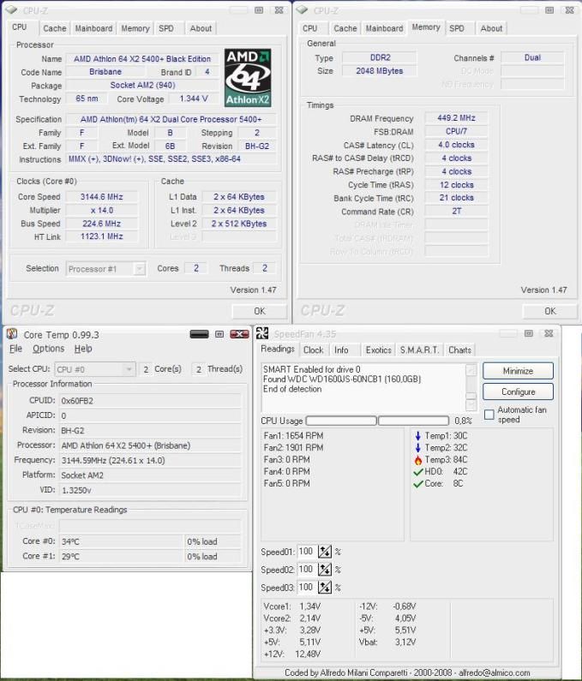Click the Speed03 percentage input field
The width and height of the screenshot is (582, 681).
(x=307, y=587)
